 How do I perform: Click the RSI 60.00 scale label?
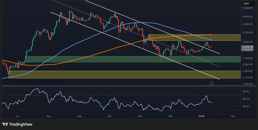pos(246,99)
